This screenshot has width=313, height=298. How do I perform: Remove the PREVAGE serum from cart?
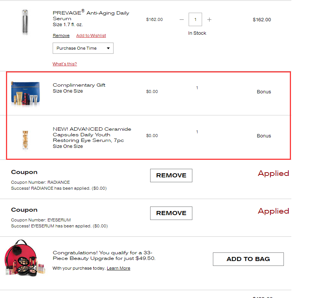(61, 35)
